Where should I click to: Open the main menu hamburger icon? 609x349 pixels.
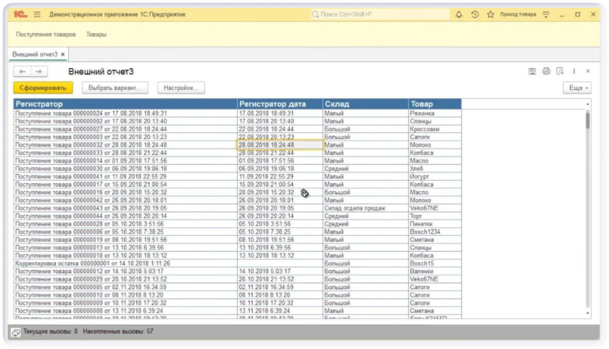pyautogui.click(x=37, y=14)
